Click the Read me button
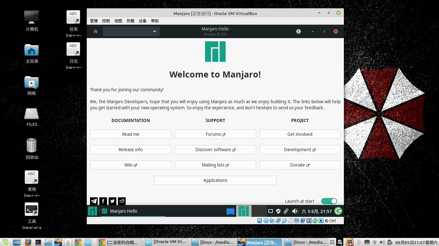This screenshot has height=246, width=439. tap(131, 134)
